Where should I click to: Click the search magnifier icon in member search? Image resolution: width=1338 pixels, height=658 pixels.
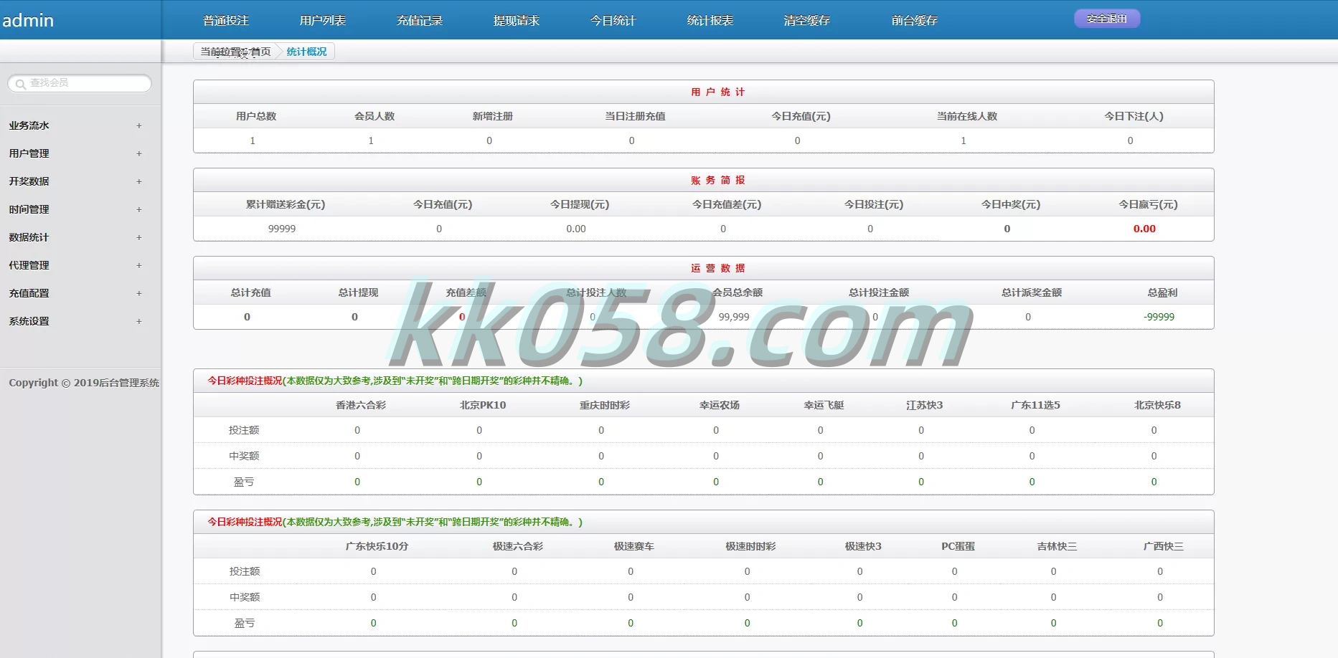point(21,84)
